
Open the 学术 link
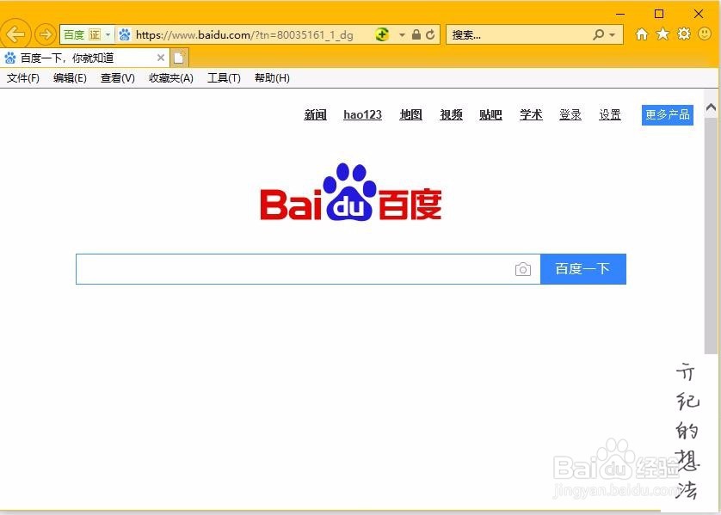[531, 114]
